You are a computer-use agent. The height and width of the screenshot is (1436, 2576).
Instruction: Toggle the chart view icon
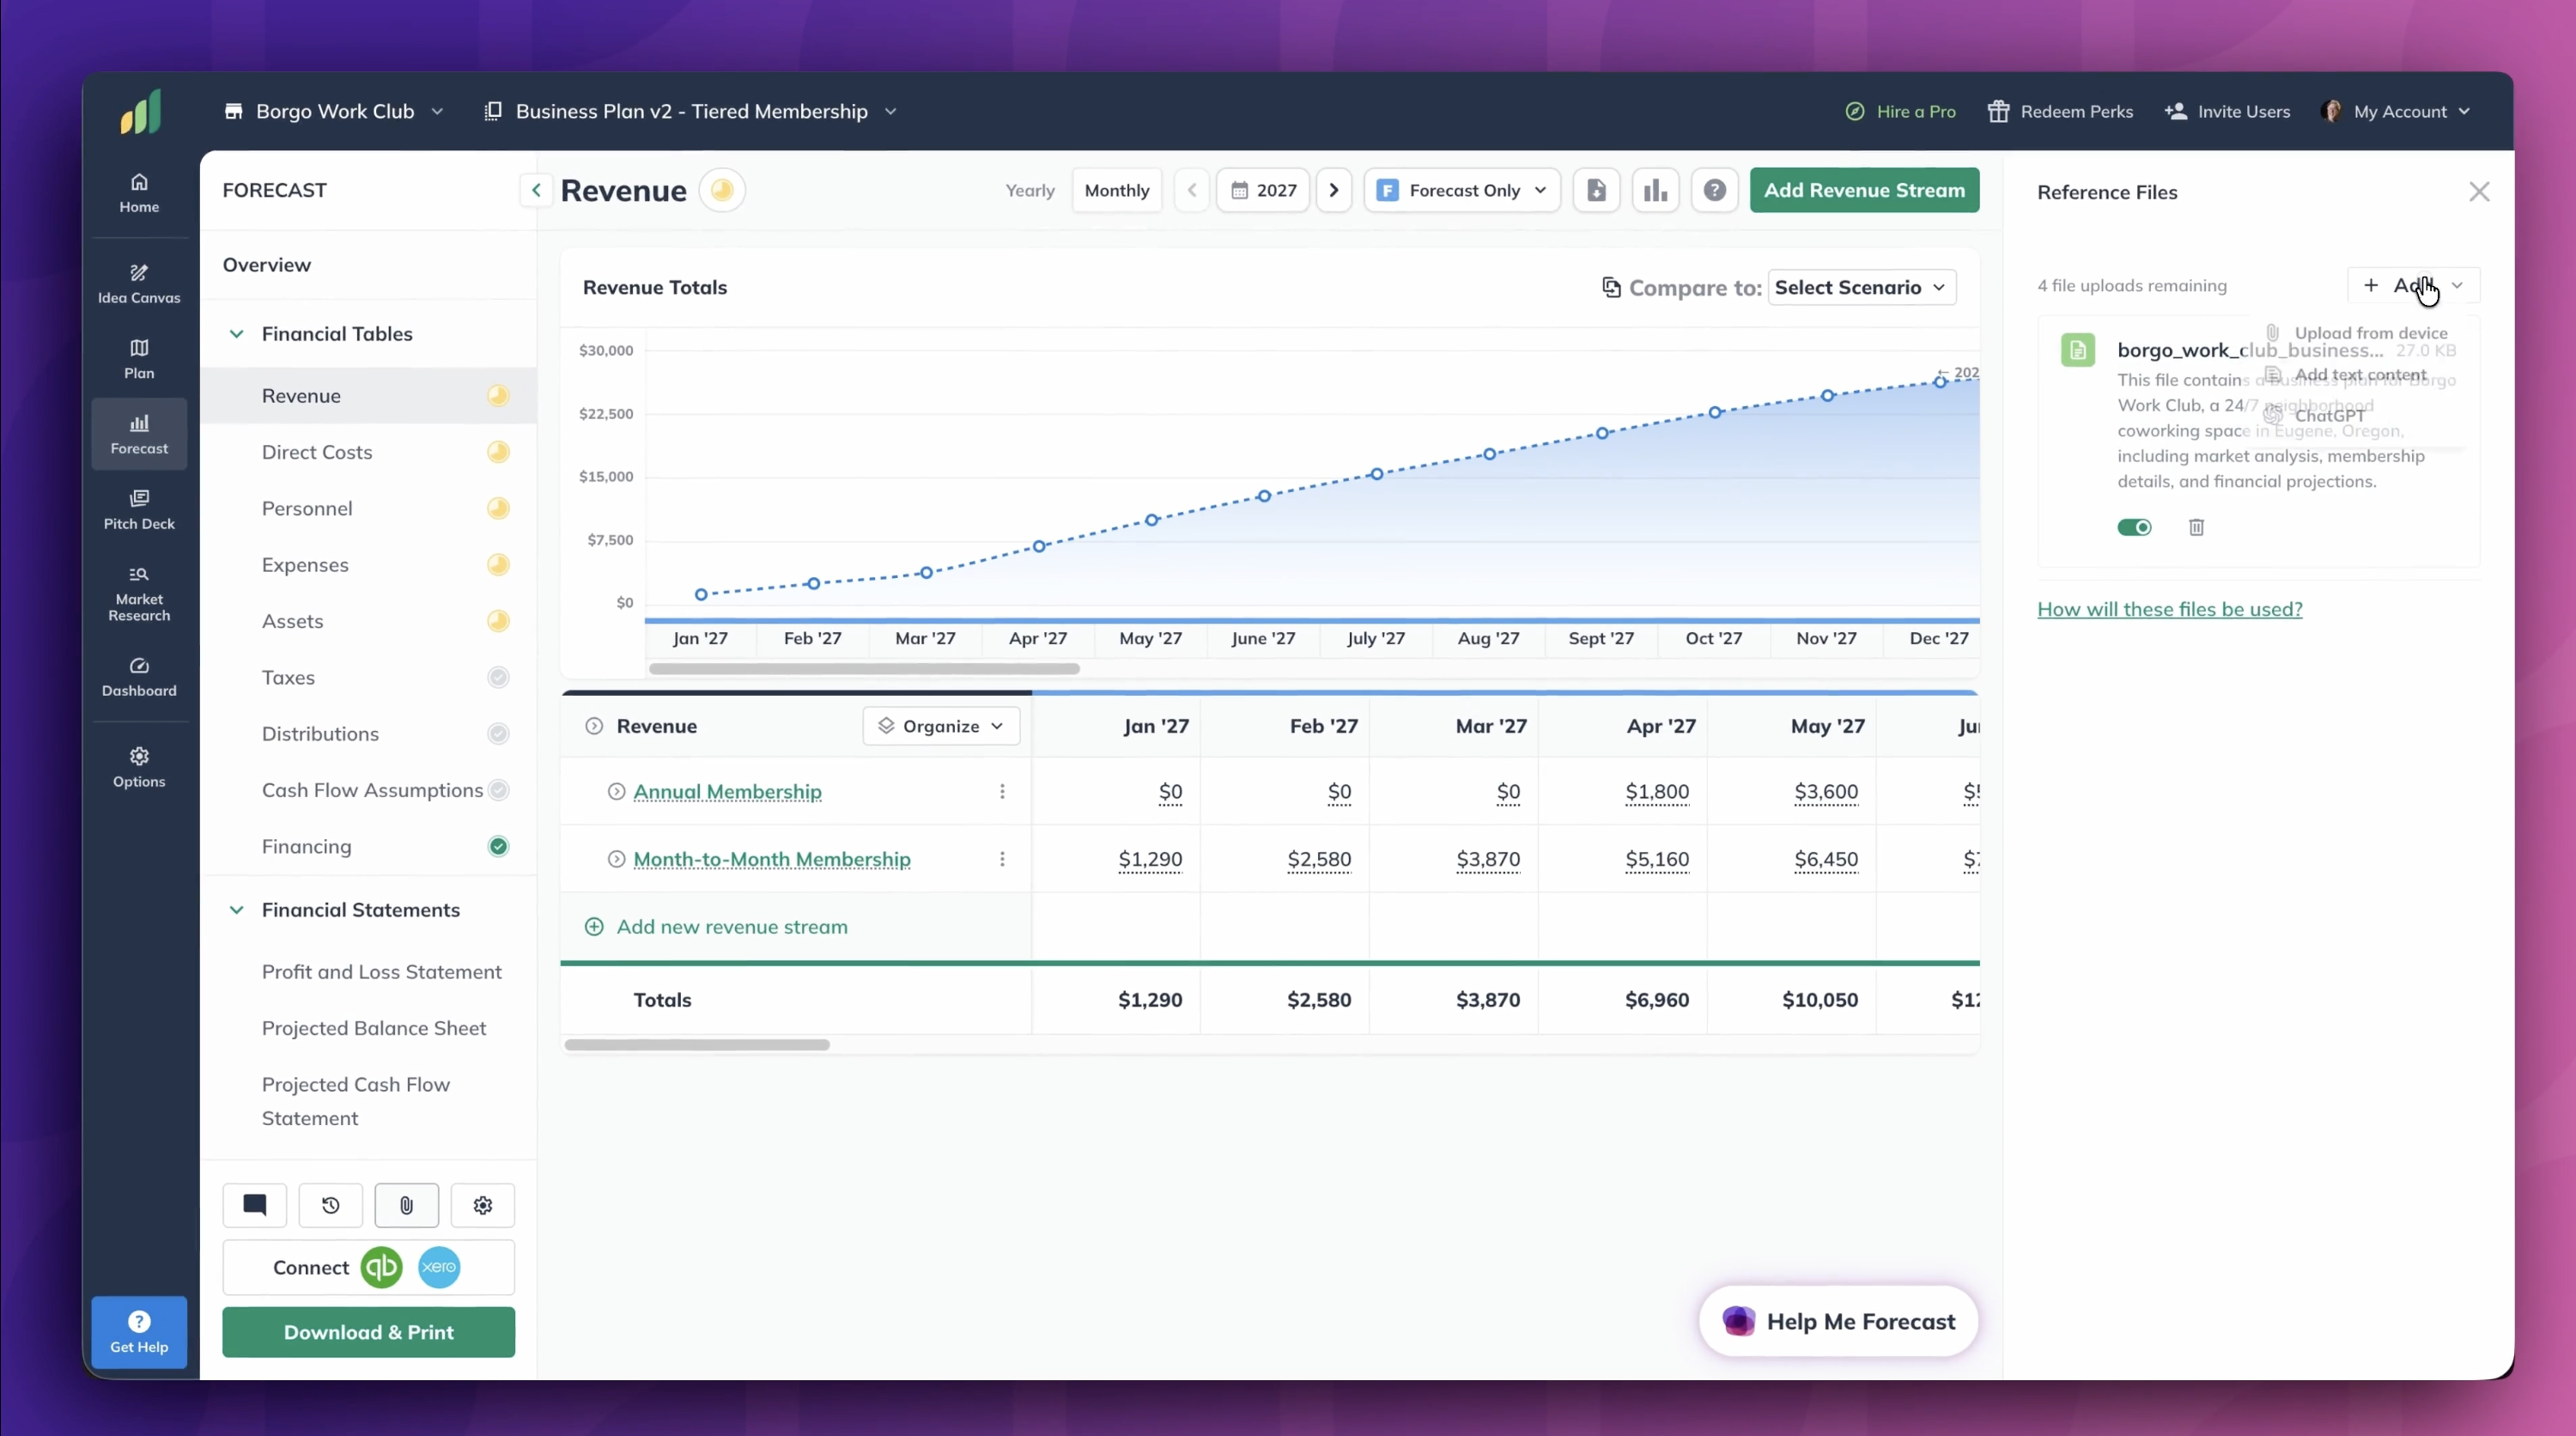1656,190
